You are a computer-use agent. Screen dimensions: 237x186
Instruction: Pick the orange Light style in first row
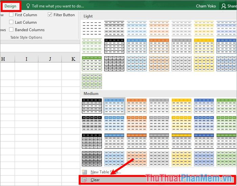[159, 28]
